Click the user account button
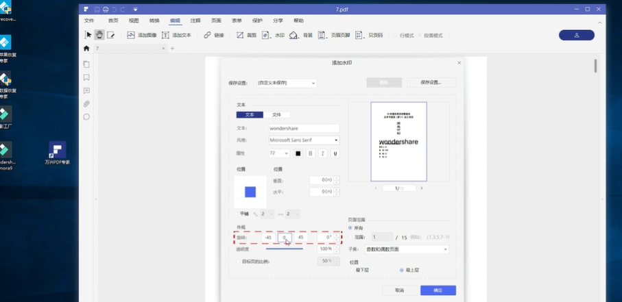This screenshot has width=622, height=302. pyautogui.click(x=576, y=36)
